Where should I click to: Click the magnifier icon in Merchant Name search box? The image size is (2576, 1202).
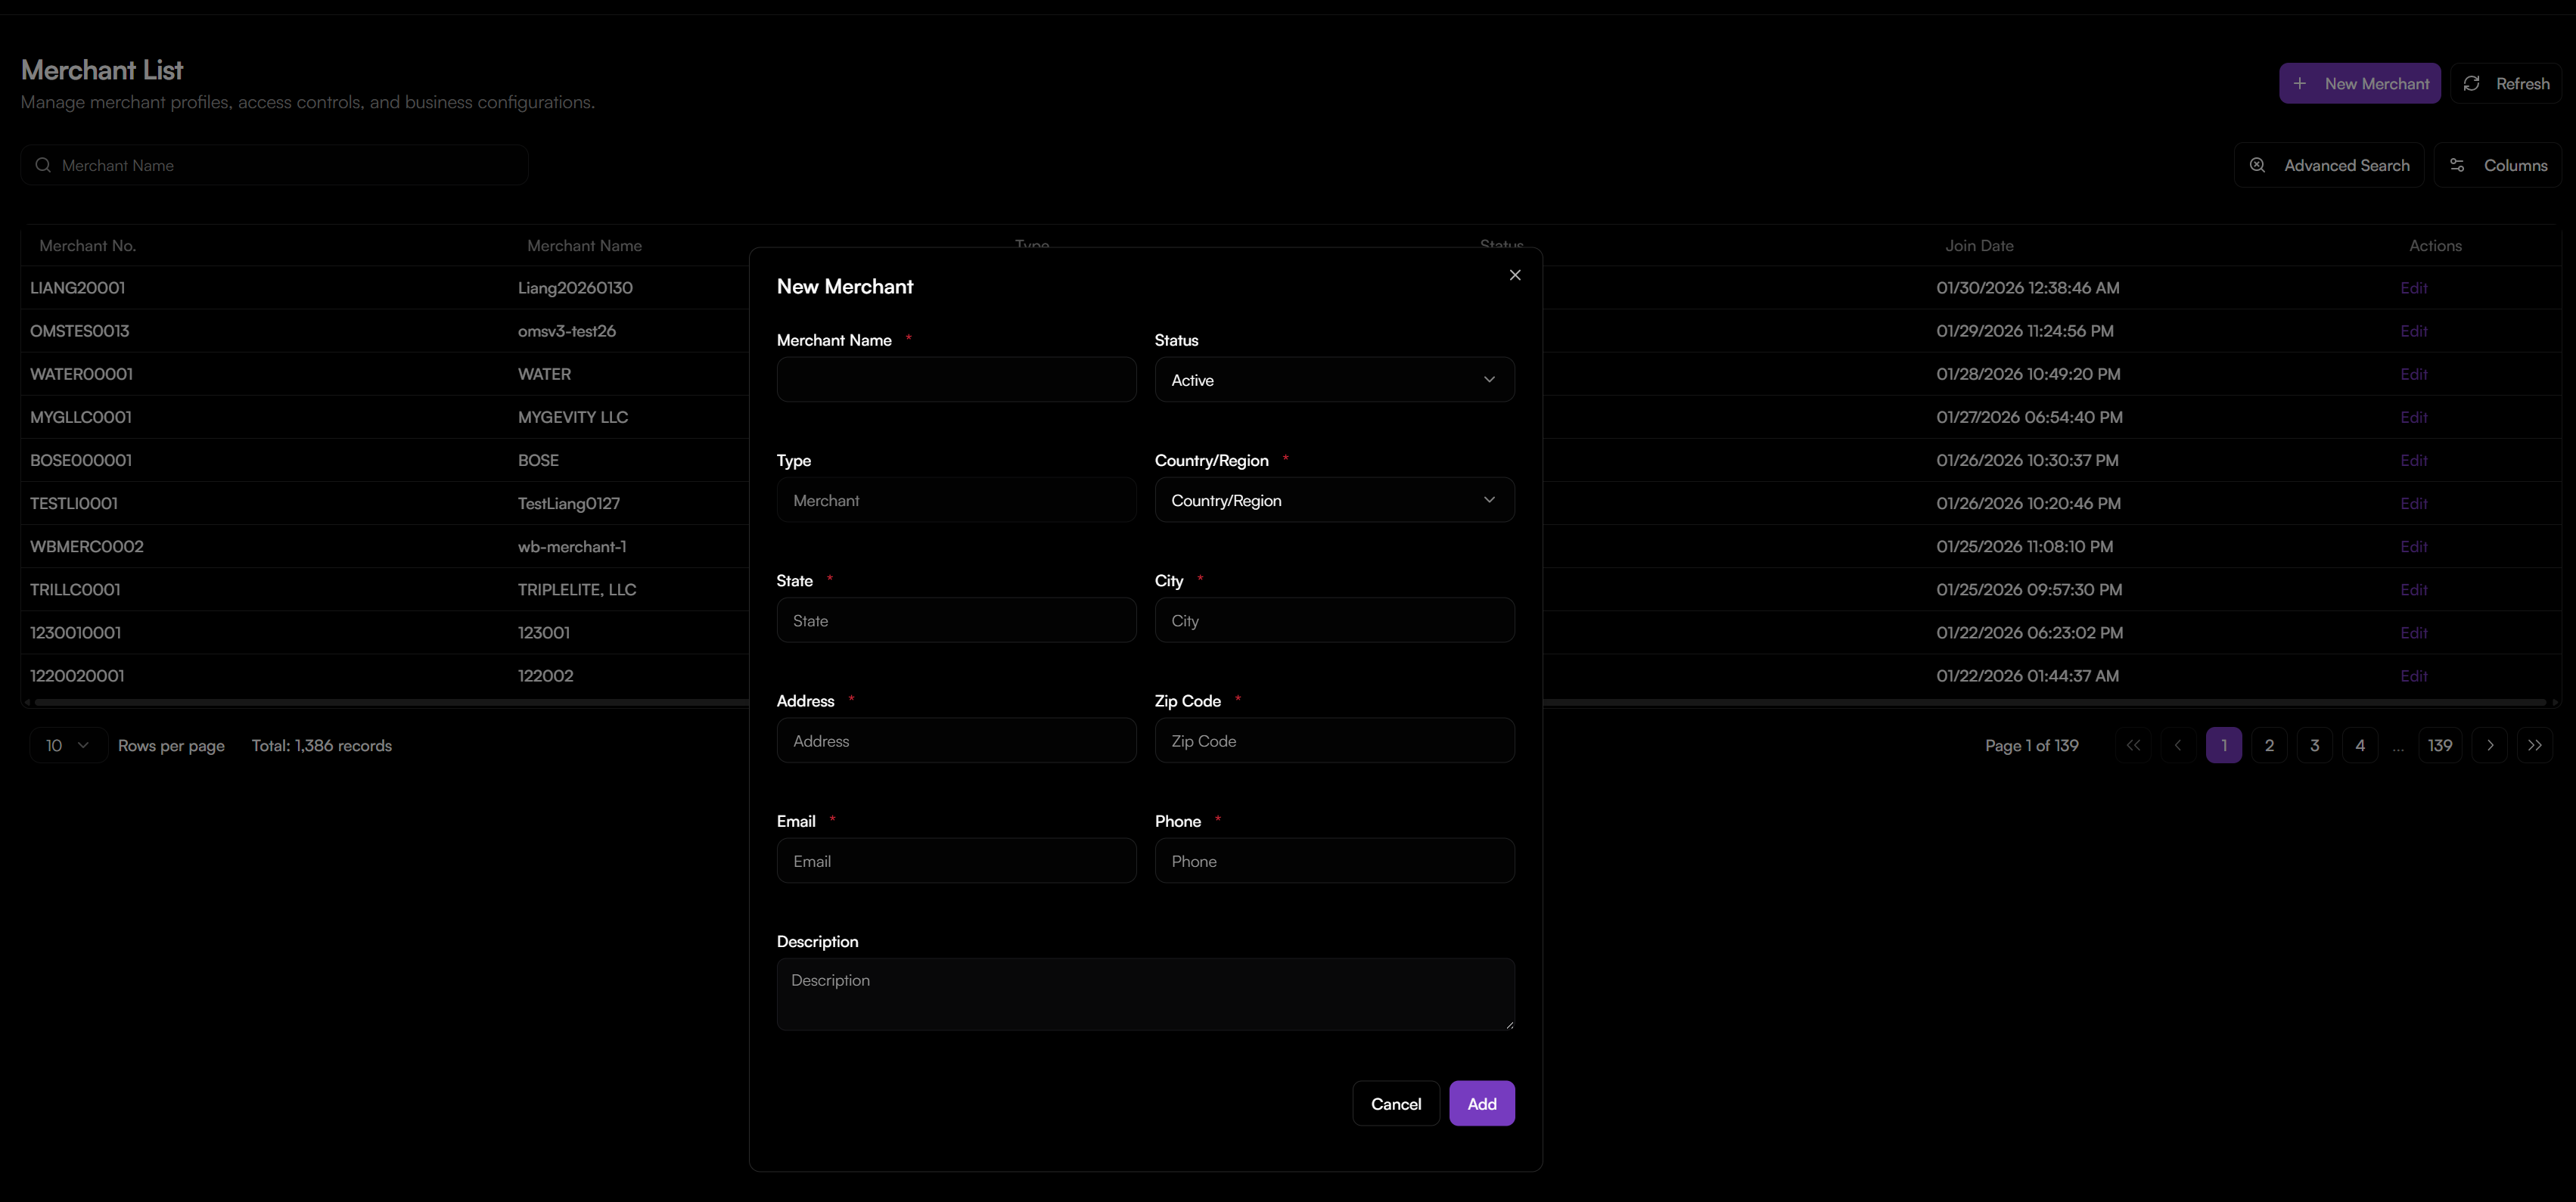tap(43, 164)
